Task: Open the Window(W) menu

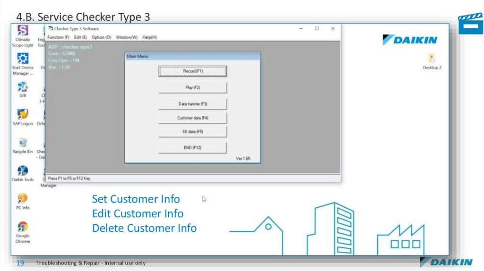Action: click(127, 37)
